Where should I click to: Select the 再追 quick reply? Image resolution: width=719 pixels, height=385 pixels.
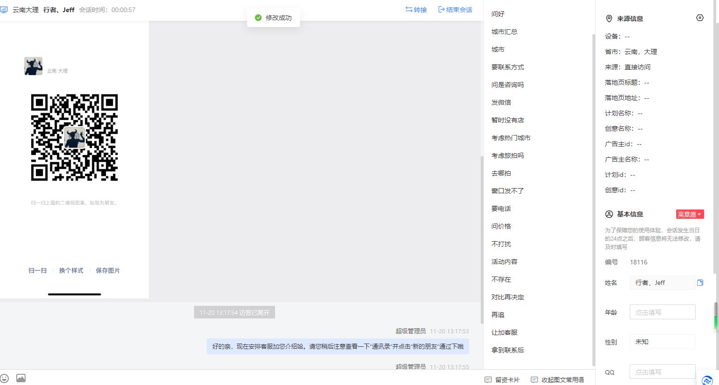(498, 315)
